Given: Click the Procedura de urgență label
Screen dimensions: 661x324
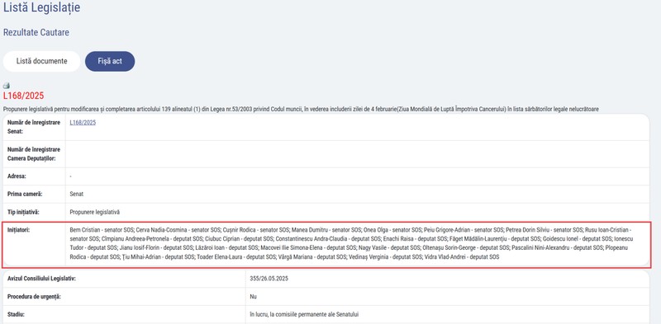Looking at the screenshot, I should pos(34,297).
